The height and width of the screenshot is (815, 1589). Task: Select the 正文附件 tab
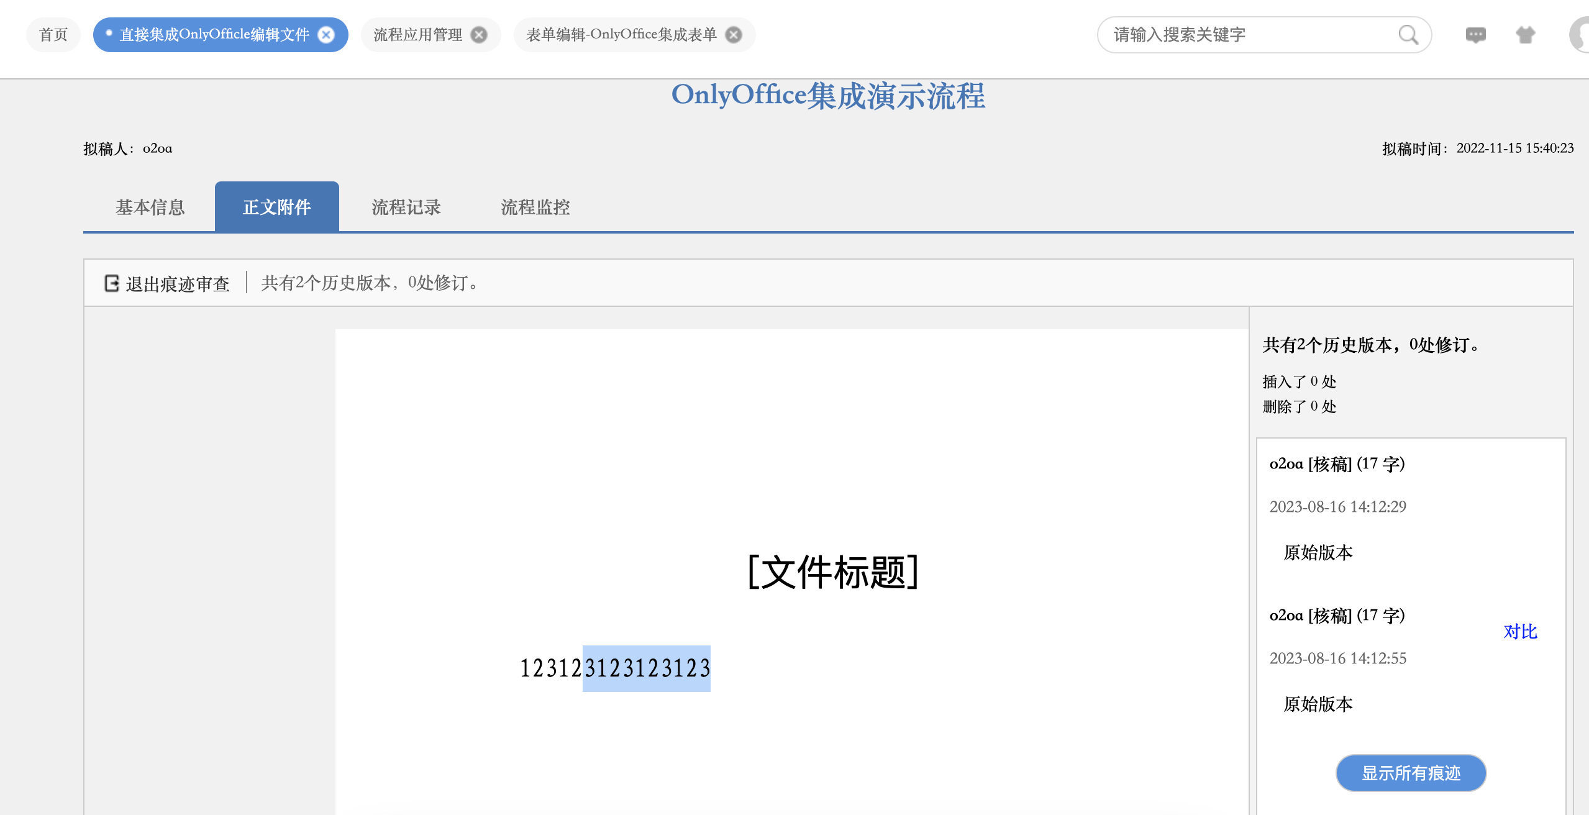click(x=276, y=207)
